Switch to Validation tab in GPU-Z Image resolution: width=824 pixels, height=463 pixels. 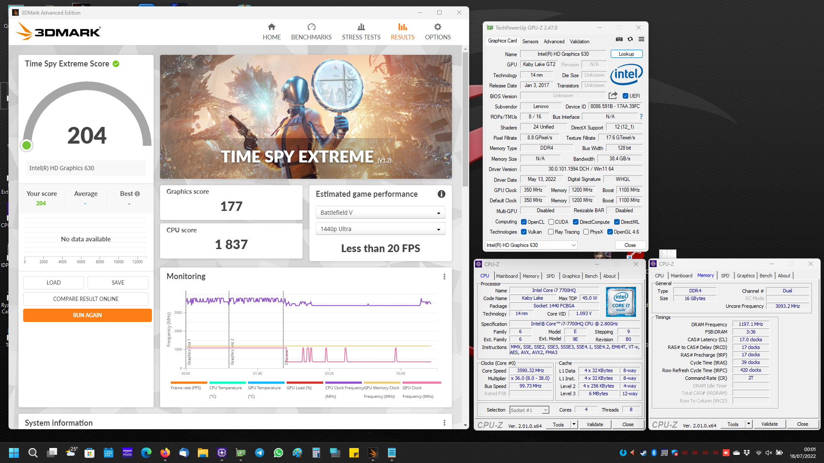579,42
